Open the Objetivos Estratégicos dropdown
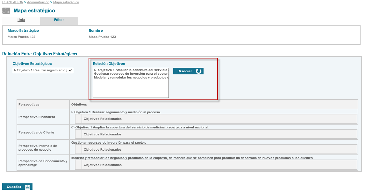Image resolution: width=366 pixels, height=191 pixels. point(43,71)
